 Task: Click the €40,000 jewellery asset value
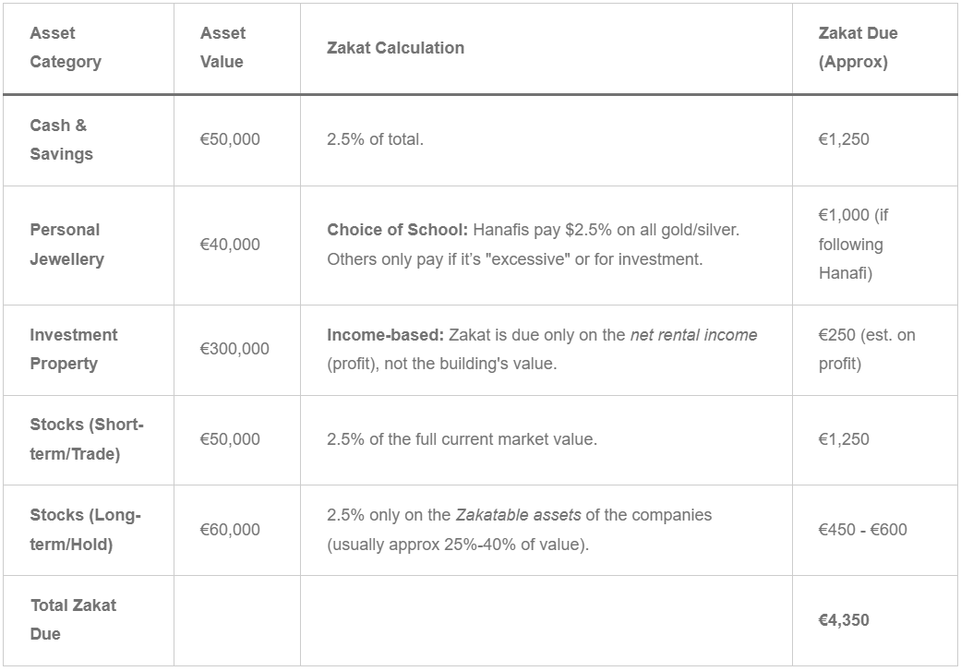pyautogui.click(x=230, y=245)
